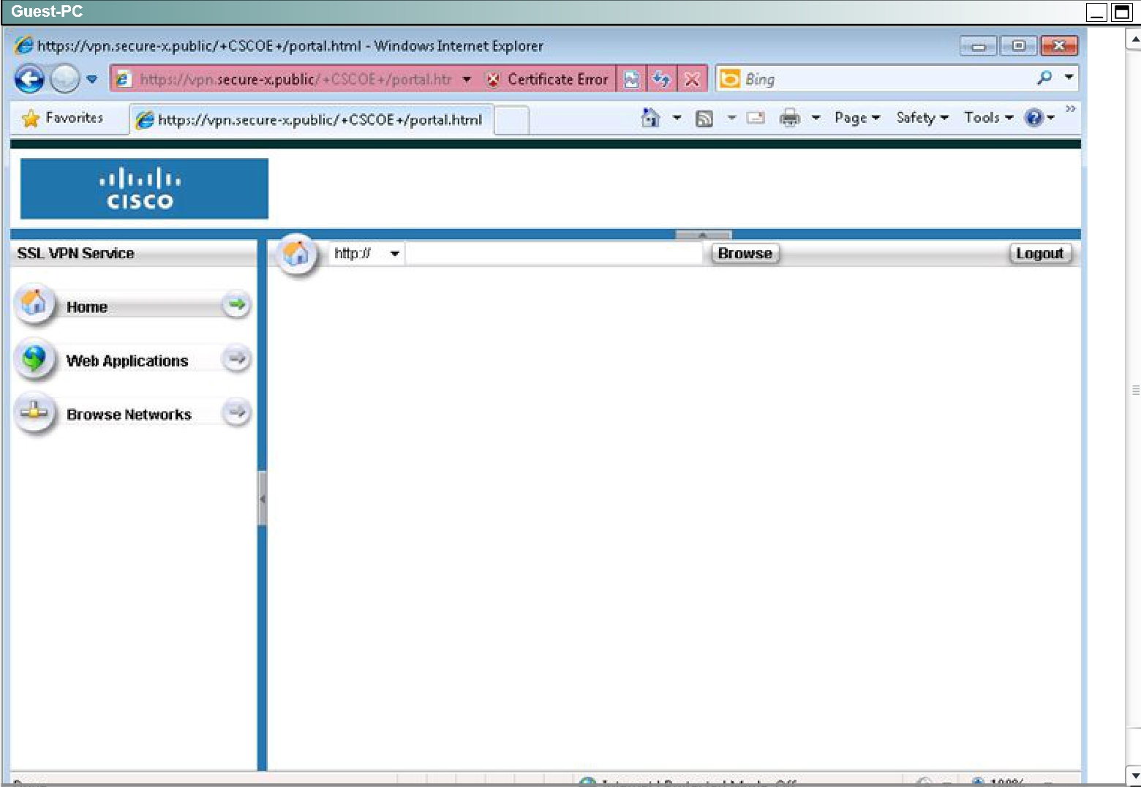Select Browse Networks in the sidebar
The height and width of the screenshot is (787, 1141).
[x=129, y=415]
